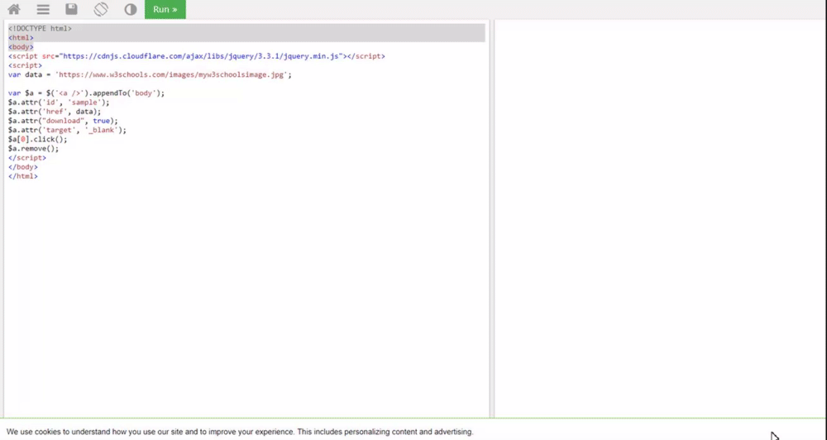This screenshot has width=827, height=440.
Task: Click the attr('href', data) line
Action: (55, 112)
